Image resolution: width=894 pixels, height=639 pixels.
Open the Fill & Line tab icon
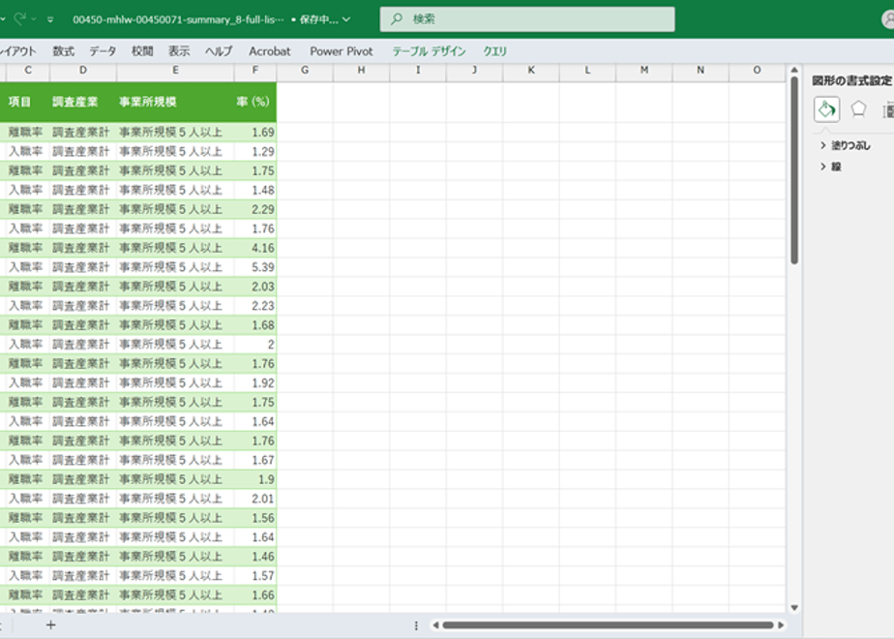click(x=826, y=109)
